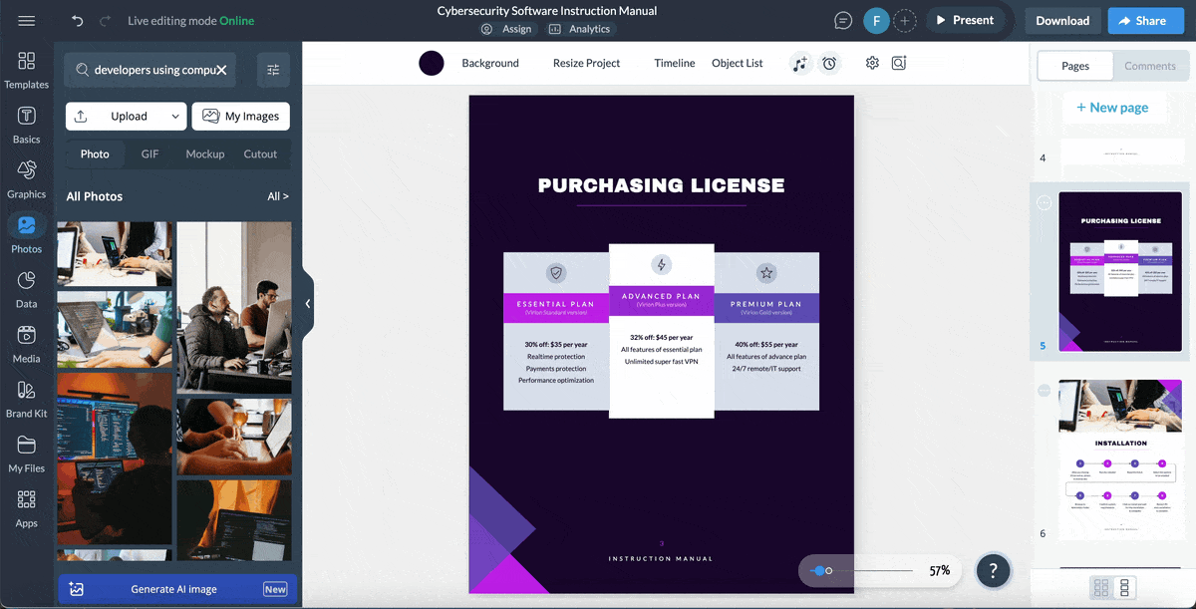The image size is (1196, 609).
Task: Expand All photos category link
Action: click(x=277, y=196)
